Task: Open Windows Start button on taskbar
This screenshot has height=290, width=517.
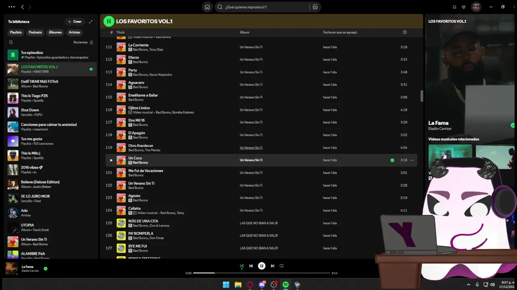Action: click(226, 285)
